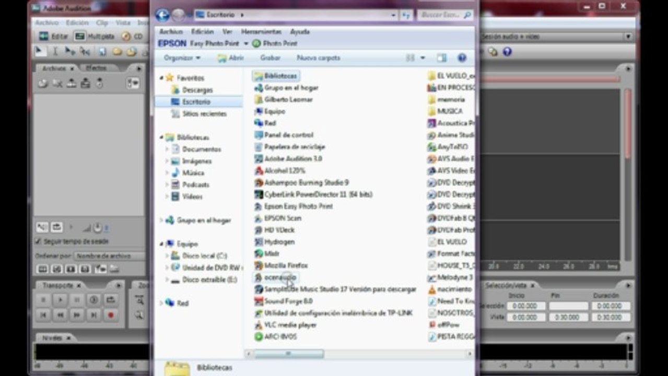Screen dimensions: 668x376
Task: Click go to beginning button in Transporte
Action: tap(43, 315)
